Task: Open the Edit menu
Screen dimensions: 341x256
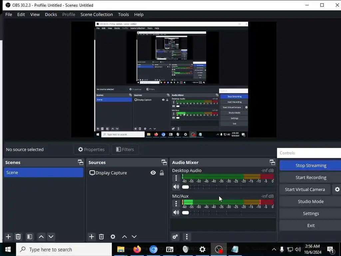Action: [21, 14]
